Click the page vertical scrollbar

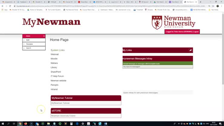coord(223,49)
